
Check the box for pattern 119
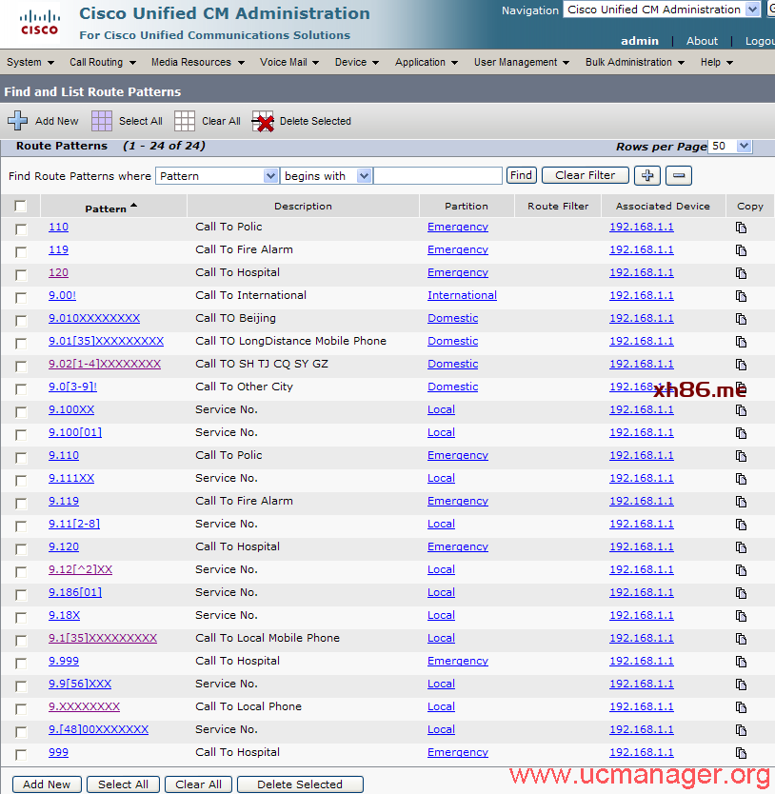pyautogui.click(x=21, y=251)
